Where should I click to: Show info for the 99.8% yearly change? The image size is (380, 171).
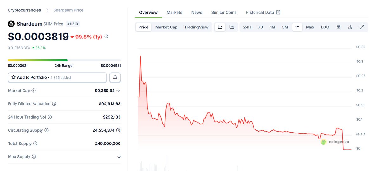[x=106, y=37]
